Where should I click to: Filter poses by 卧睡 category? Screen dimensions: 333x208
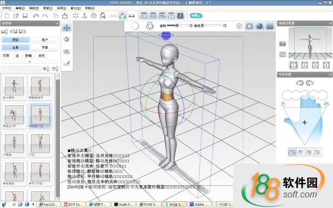pos(28,55)
